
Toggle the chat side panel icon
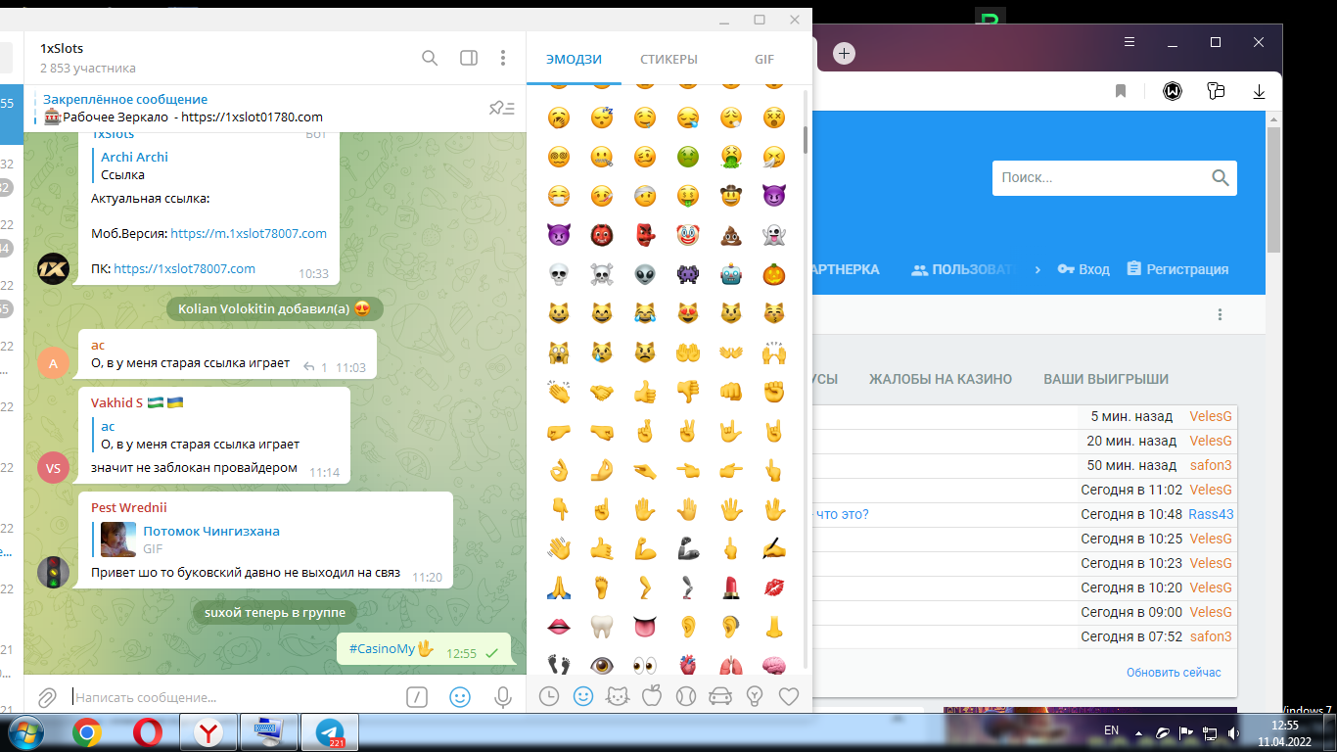click(469, 58)
